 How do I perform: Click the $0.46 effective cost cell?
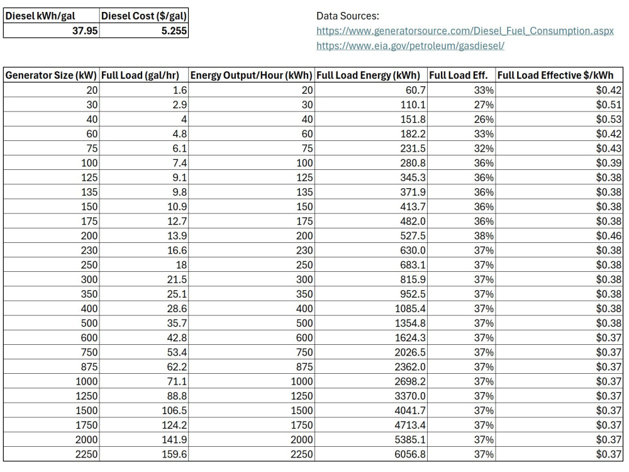pyautogui.click(x=559, y=235)
